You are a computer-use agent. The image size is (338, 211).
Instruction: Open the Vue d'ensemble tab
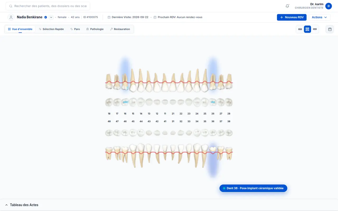[20, 29]
